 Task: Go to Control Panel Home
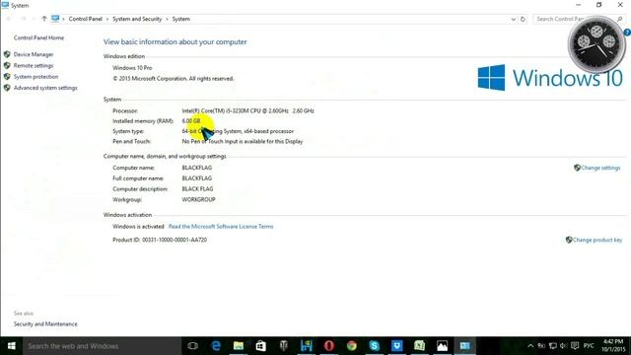click(38, 37)
